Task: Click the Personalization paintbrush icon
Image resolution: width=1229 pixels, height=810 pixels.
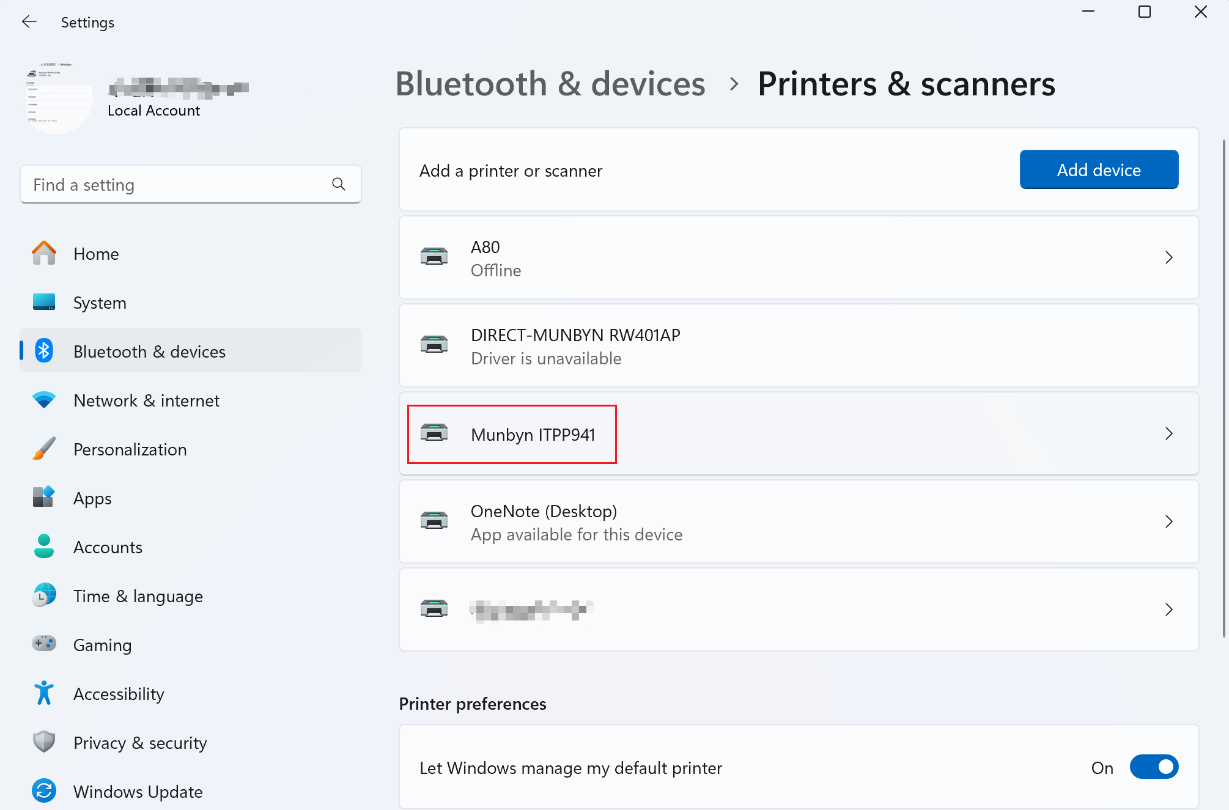Action: [x=44, y=449]
